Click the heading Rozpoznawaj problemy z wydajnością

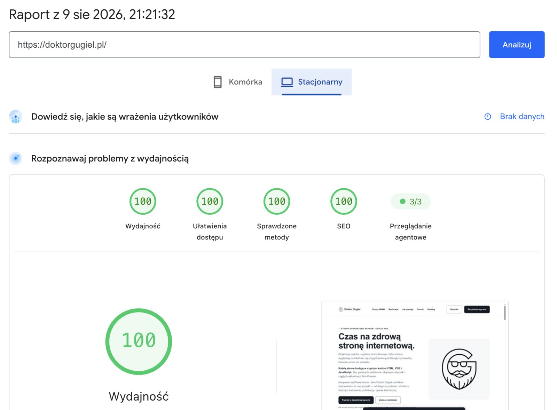coord(110,158)
